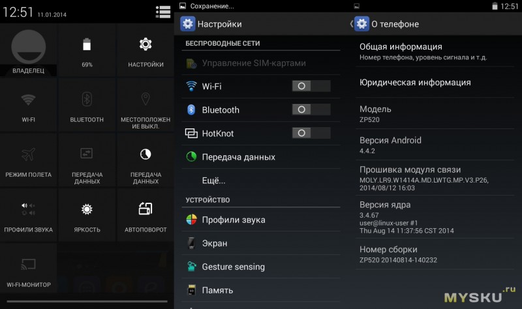Tap the Владелец owner avatar tile
Viewport: 522px width, 309px height.
coord(28,50)
